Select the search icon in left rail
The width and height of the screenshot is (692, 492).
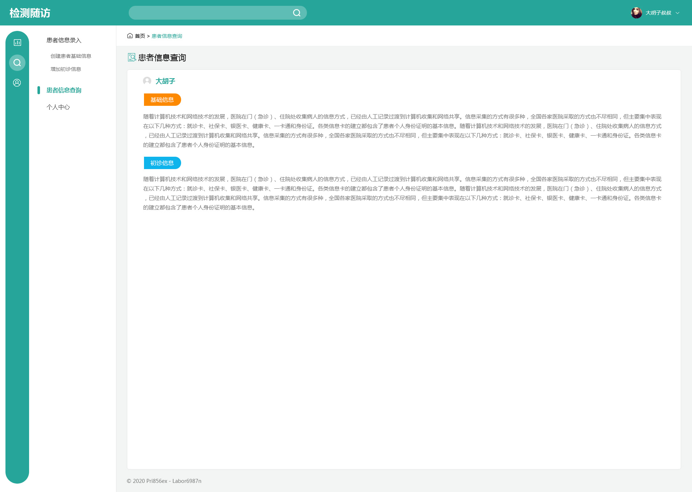coord(17,63)
